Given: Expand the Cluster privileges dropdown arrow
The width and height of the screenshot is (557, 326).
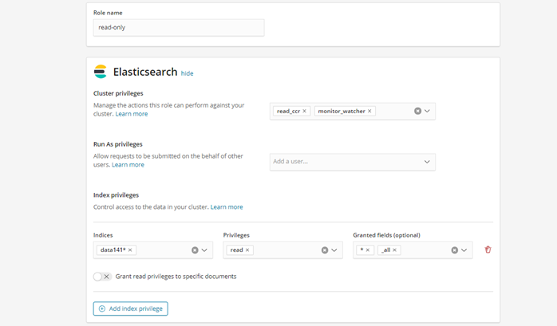Looking at the screenshot, I should (427, 111).
